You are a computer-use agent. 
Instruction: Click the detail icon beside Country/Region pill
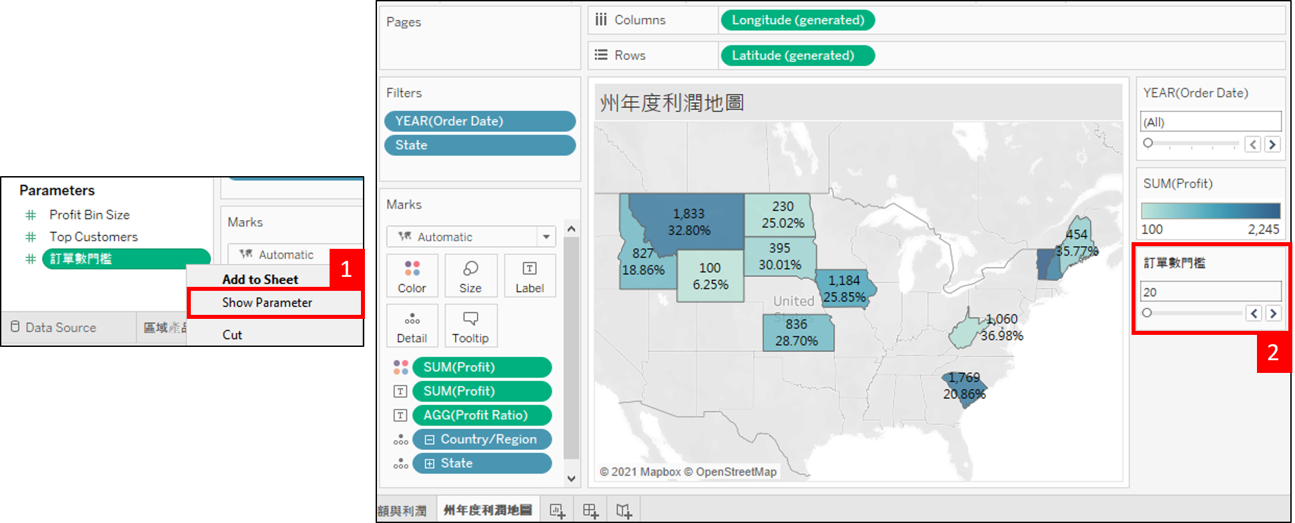(400, 440)
